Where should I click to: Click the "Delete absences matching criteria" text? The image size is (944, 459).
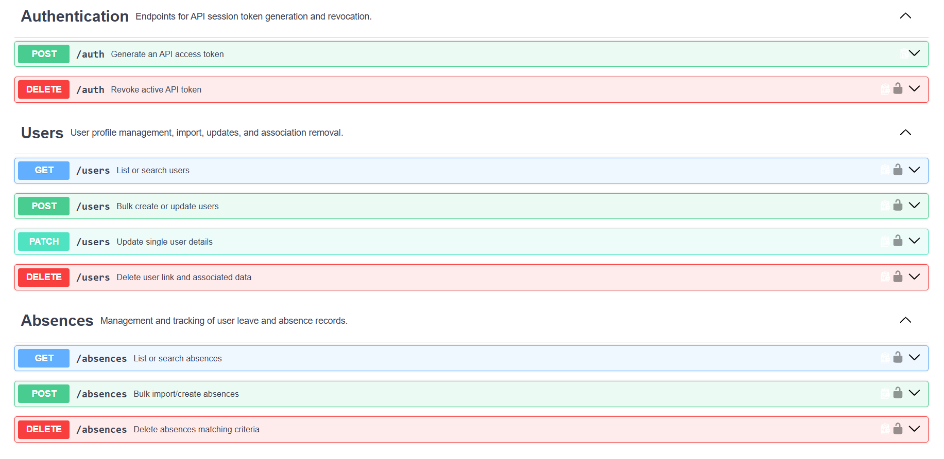196,429
